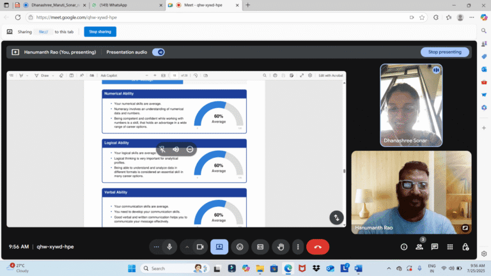Raise hand in the meeting
491x276 pixels.
pos(280,247)
